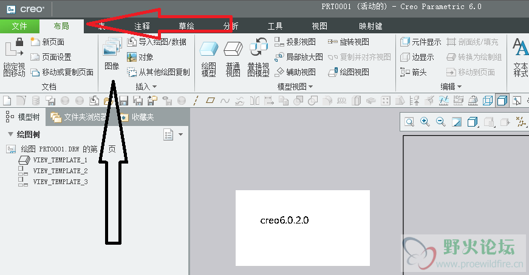The image size is (529, 275).
Task: Switch to the 工具 ribbon tab
Action: 275,26
